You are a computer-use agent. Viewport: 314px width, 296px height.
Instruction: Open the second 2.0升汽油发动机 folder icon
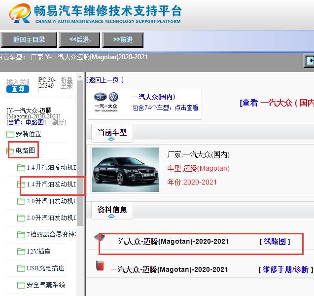click(21, 218)
